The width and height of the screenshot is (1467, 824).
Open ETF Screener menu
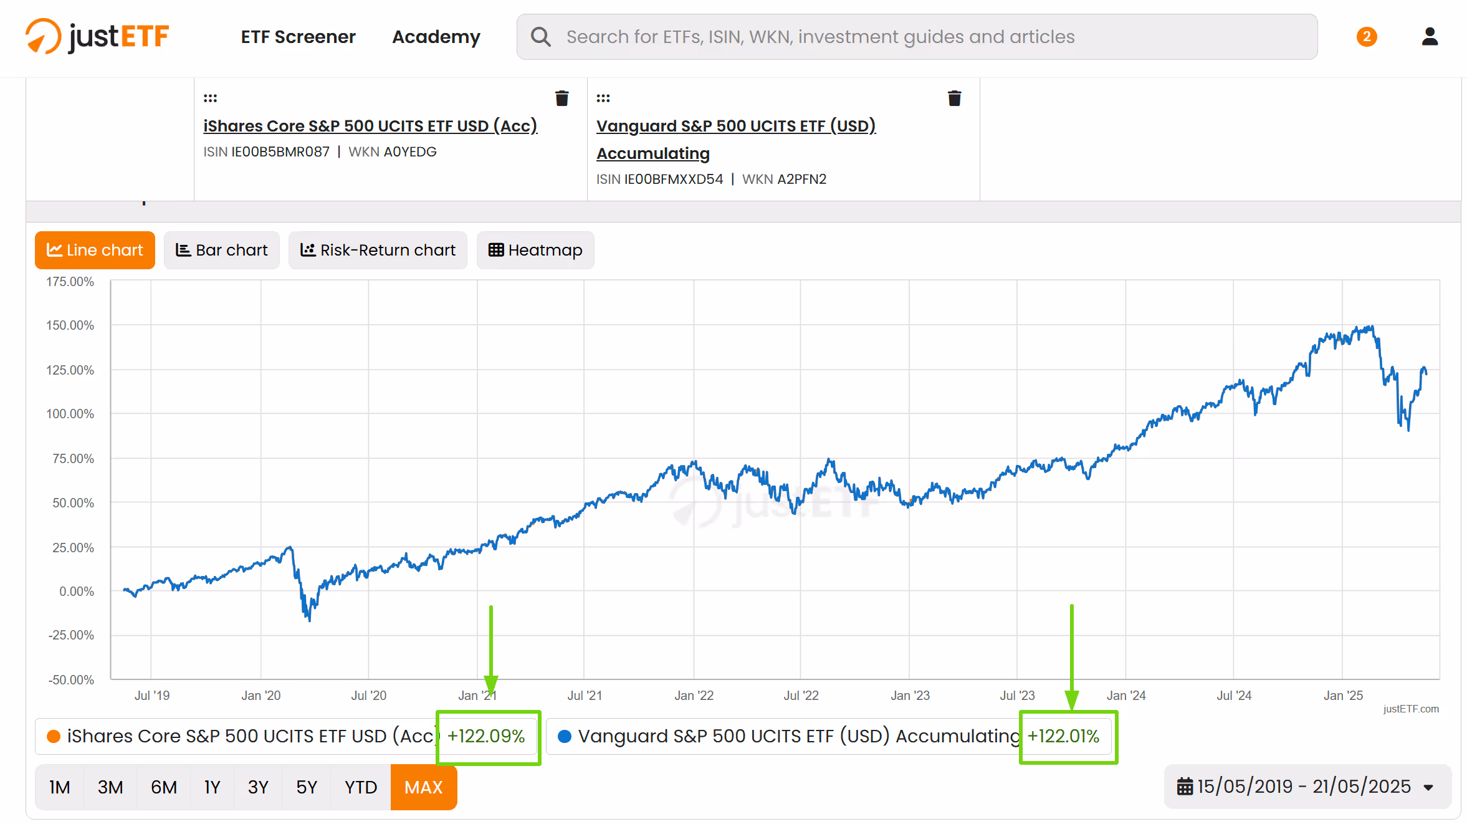coord(298,37)
